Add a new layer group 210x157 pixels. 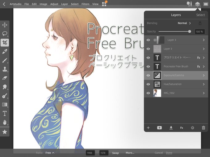159,128
